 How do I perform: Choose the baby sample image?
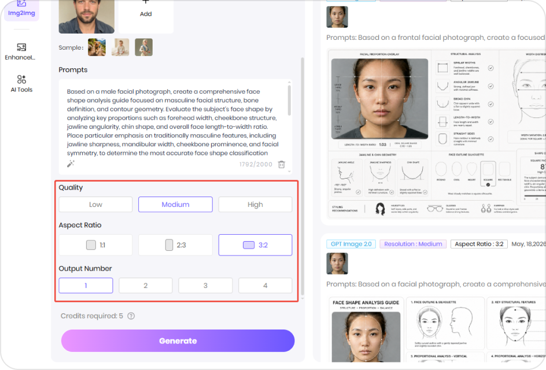pos(120,47)
